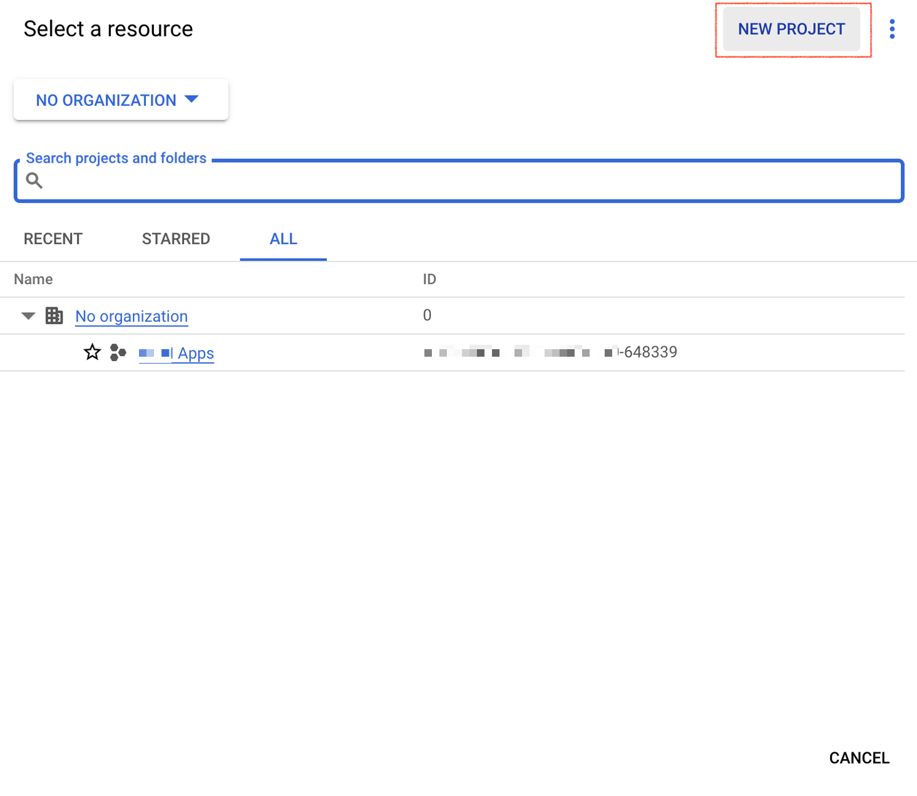Viewport: 917px width, 796px height.
Task: Click the Name column header
Action: 33,279
